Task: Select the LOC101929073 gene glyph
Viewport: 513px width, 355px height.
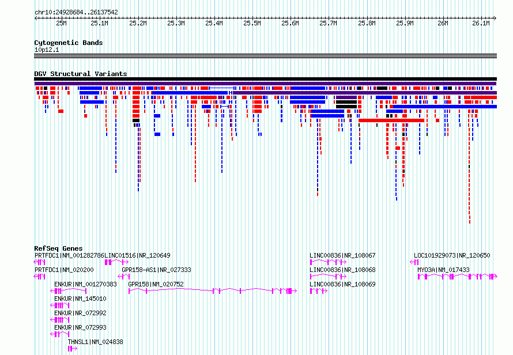Action: pos(414,262)
